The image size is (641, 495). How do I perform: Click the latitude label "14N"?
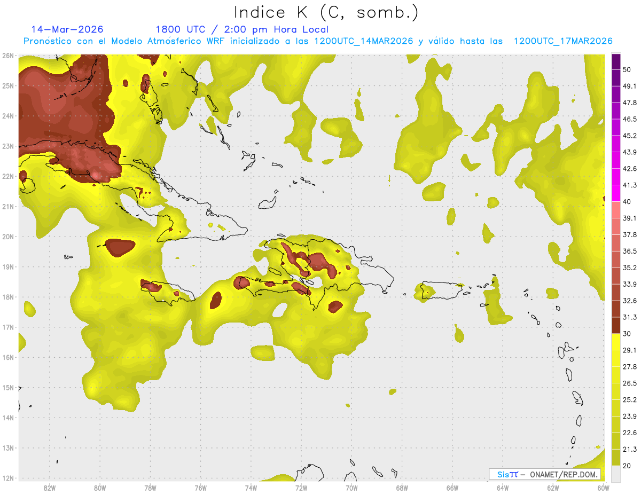9,418
